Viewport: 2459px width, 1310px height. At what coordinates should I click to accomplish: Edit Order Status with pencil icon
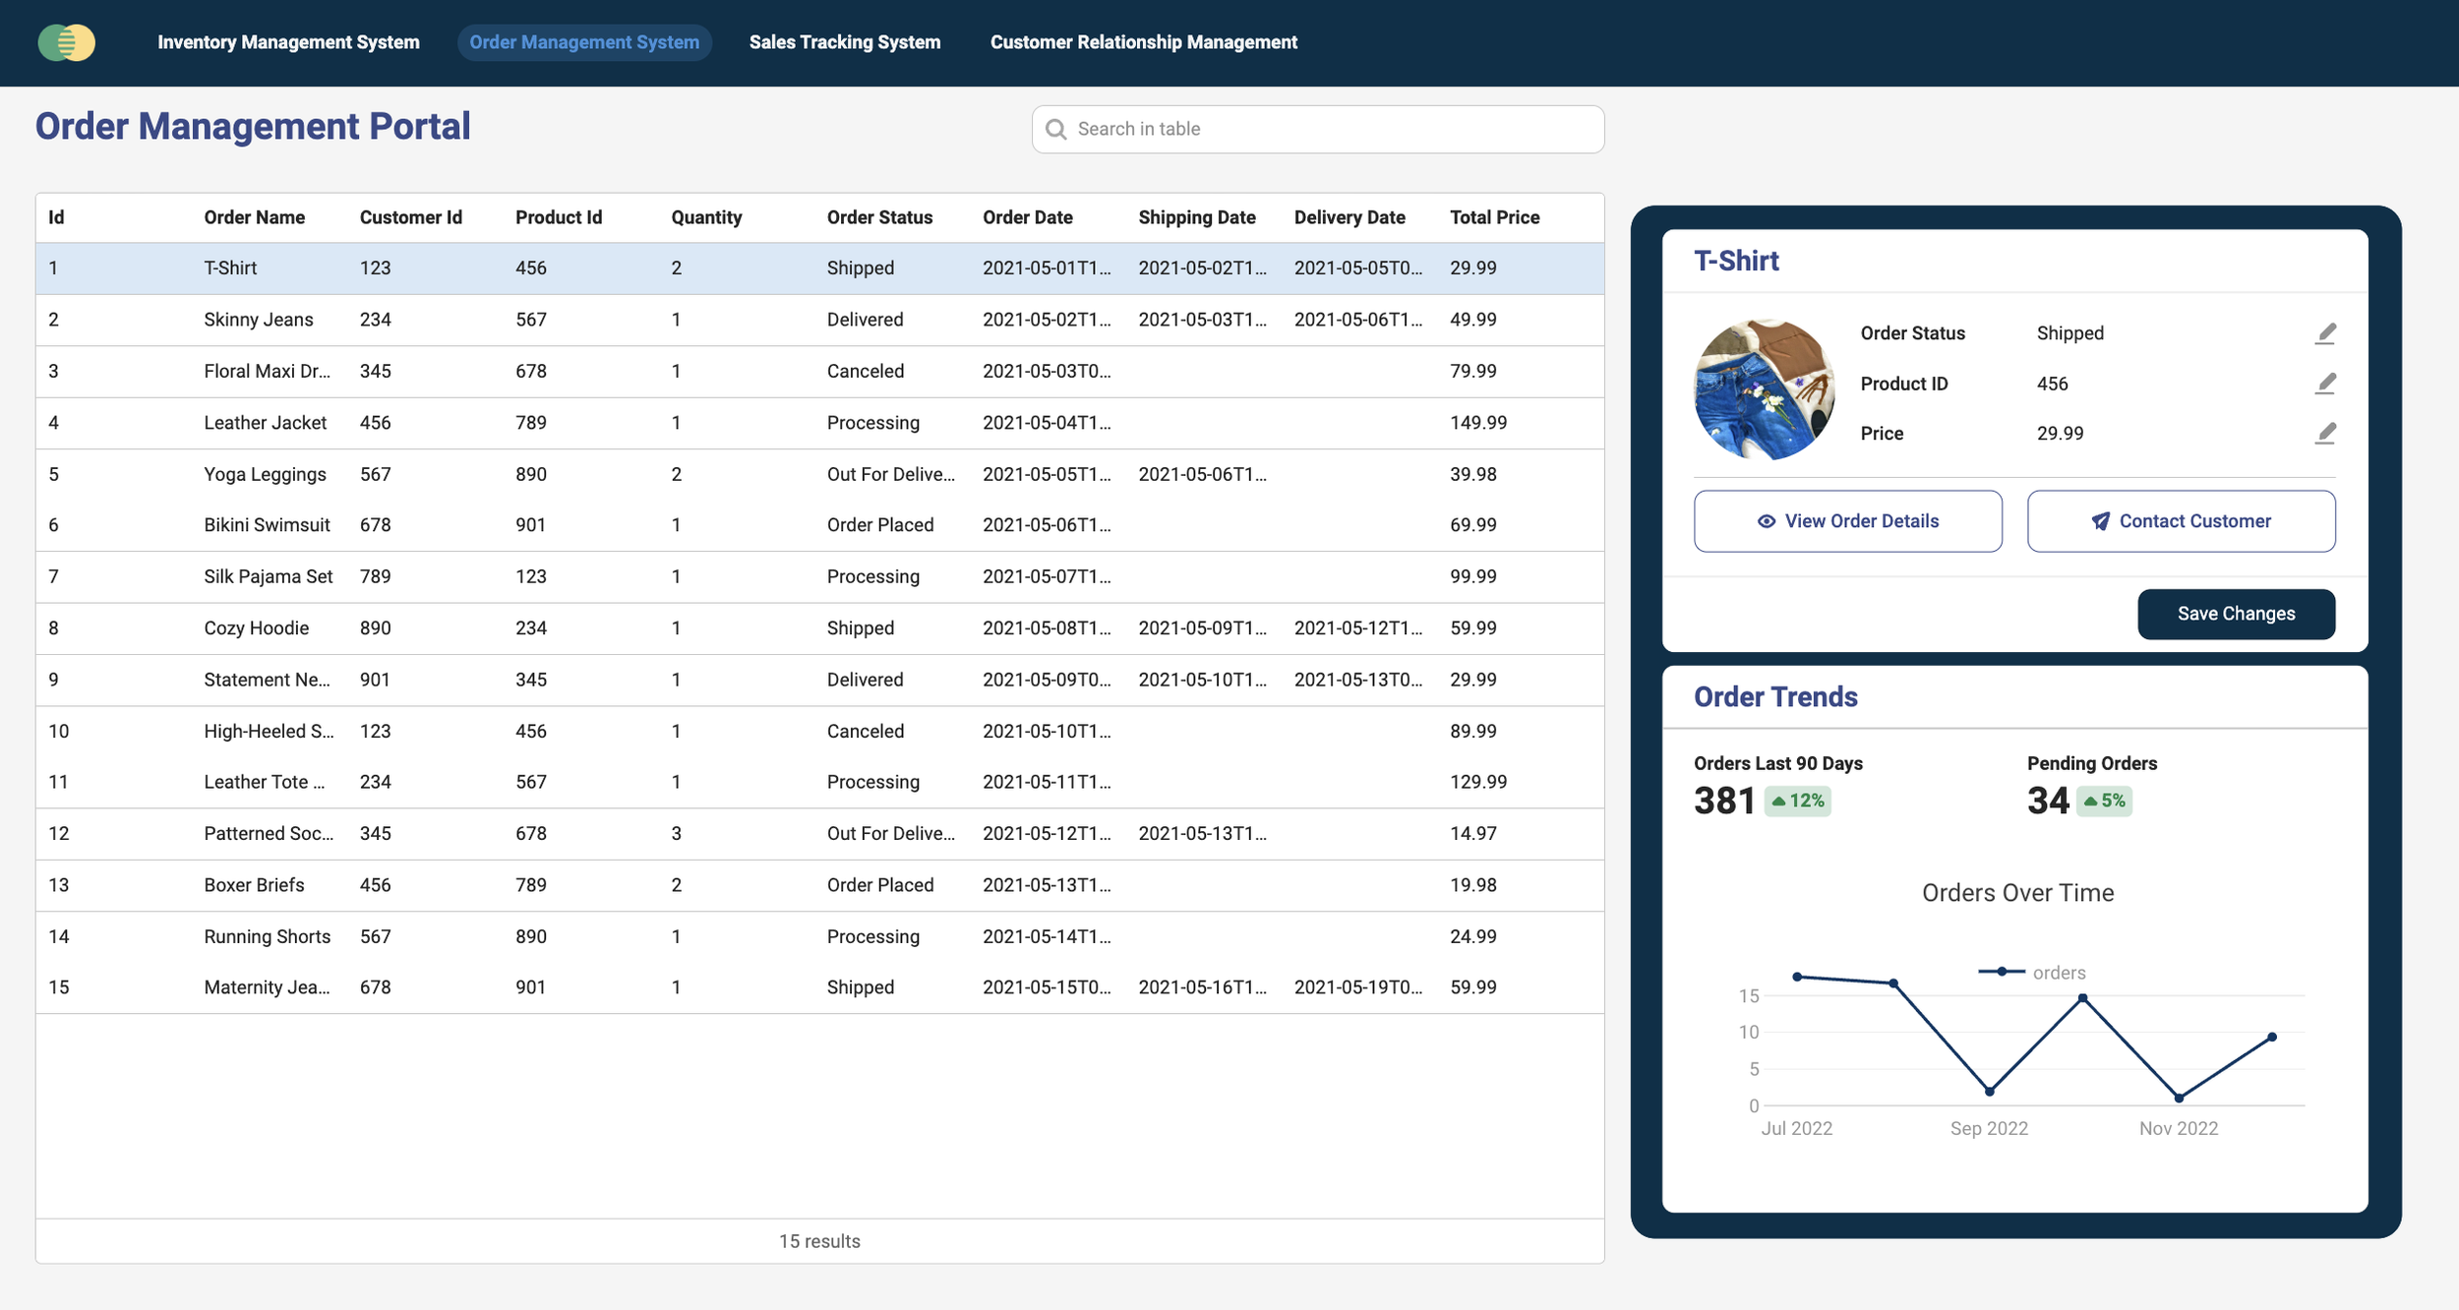point(2324,333)
